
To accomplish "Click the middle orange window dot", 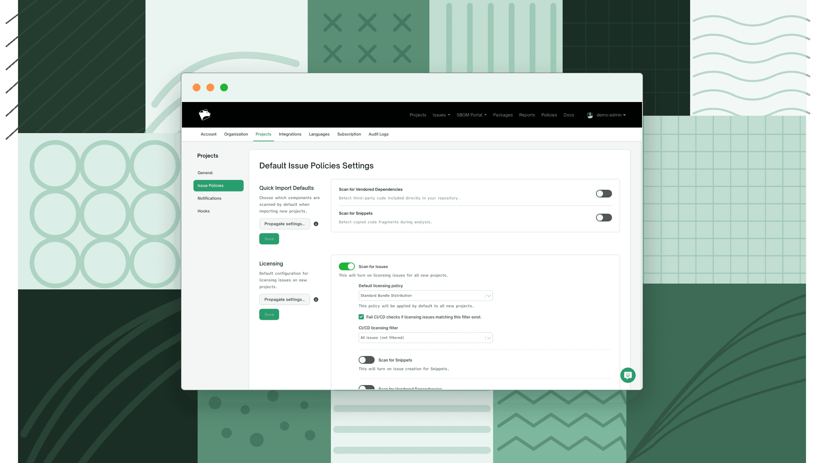I will (x=210, y=87).
